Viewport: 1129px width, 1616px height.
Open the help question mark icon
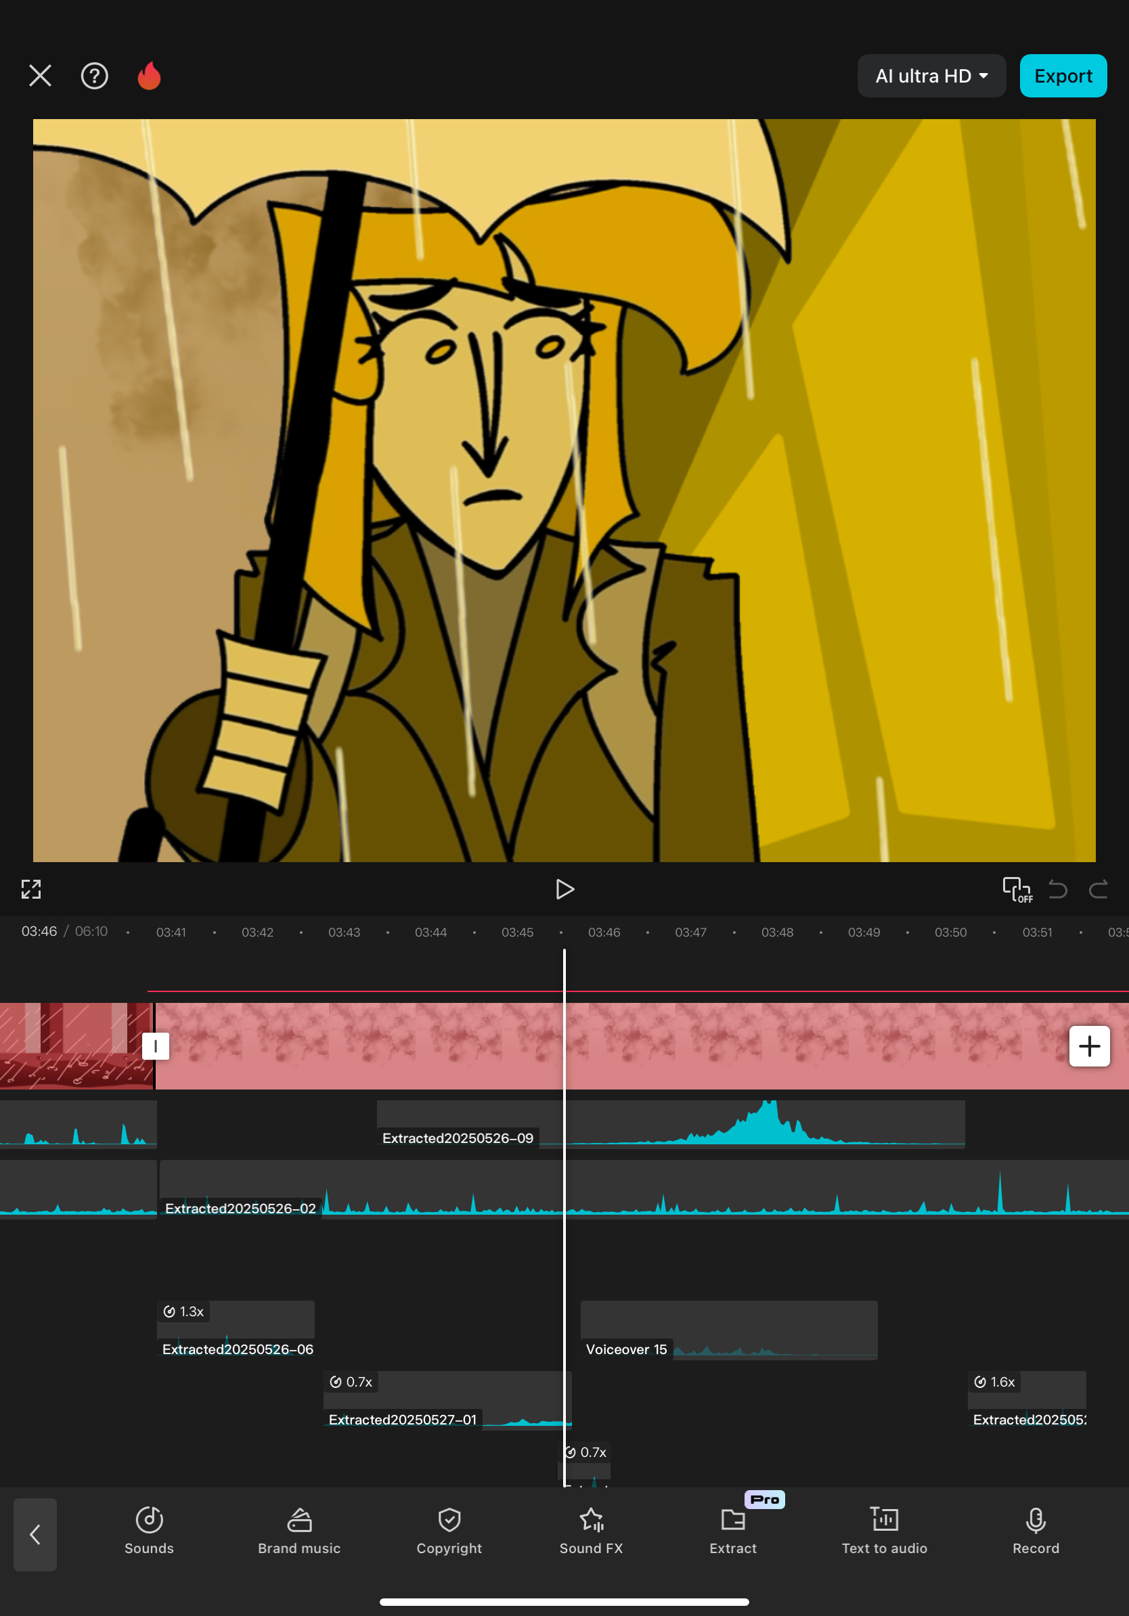click(94, 75)
